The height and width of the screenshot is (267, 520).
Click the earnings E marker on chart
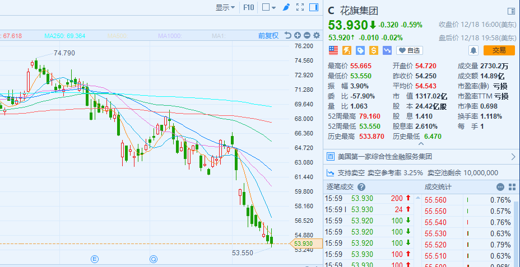point(95,259)
